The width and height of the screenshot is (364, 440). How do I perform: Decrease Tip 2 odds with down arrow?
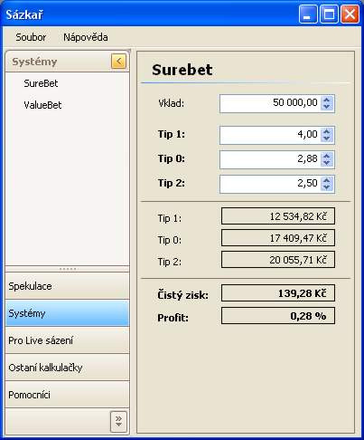327,187
